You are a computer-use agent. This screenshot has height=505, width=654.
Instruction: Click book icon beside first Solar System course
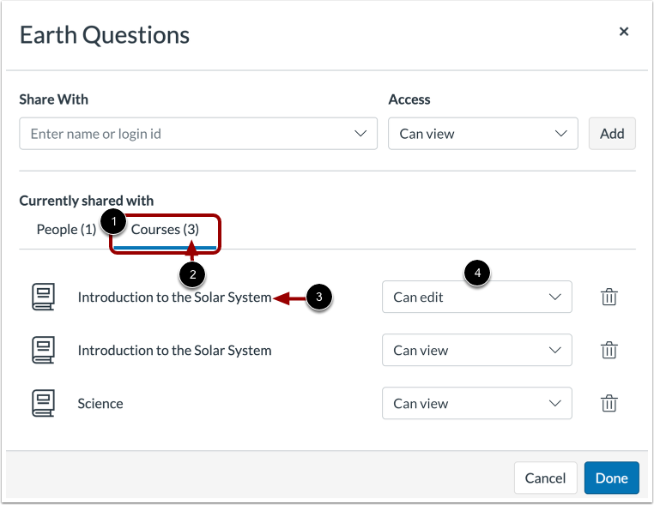pyautogui.click(x=43, y=298)
